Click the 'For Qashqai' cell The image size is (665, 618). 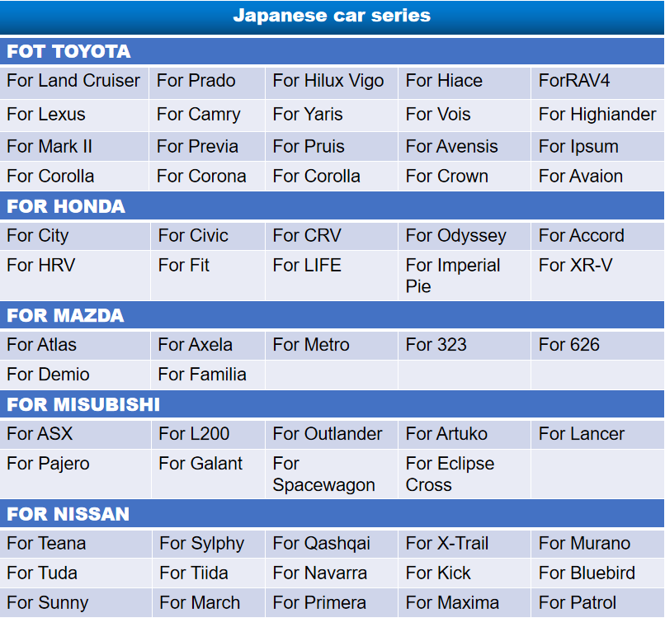pyautogui.click(x=322, y=544)
